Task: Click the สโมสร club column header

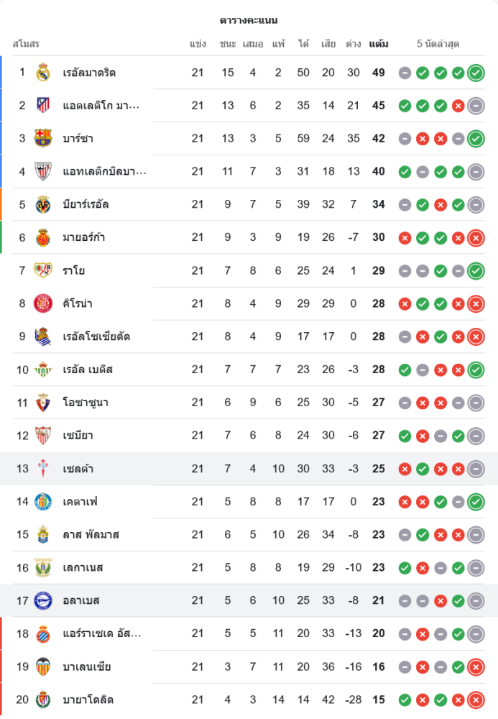Action: 26,44
